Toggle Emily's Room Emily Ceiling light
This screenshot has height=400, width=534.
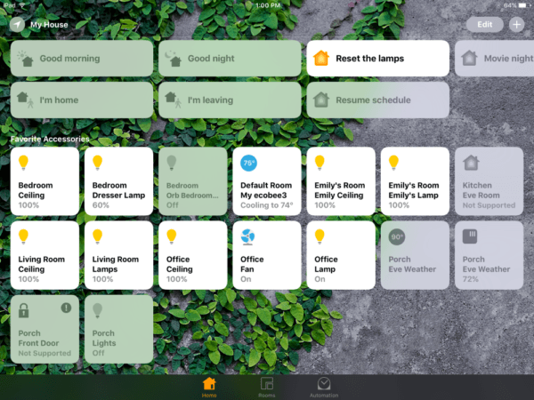[x=340, y=180]
